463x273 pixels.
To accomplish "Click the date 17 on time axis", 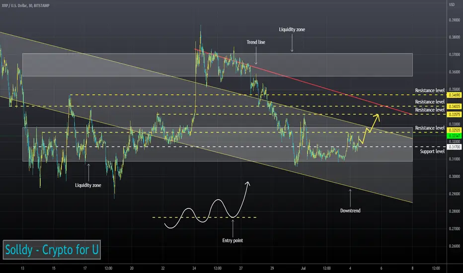I will (x=85, y=268).
